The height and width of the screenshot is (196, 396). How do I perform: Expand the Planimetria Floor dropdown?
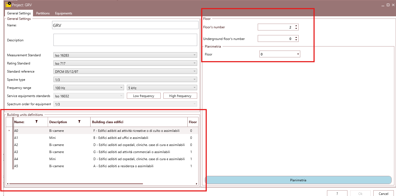pos(280,54)
